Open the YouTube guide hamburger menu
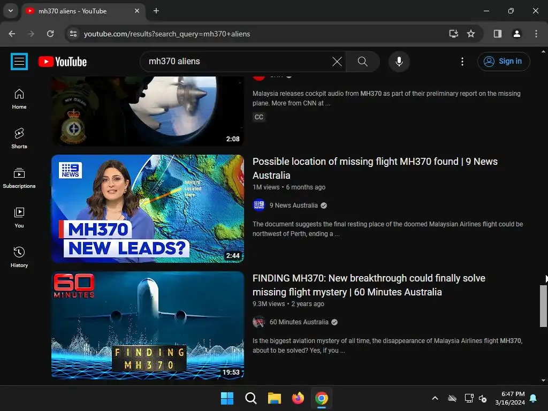The image size is (548, 411). 19,62
